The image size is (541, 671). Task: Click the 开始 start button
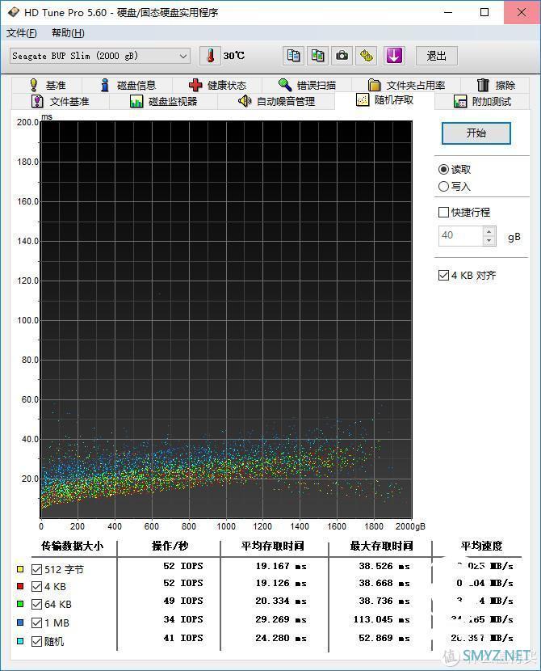tap(476, 133)
